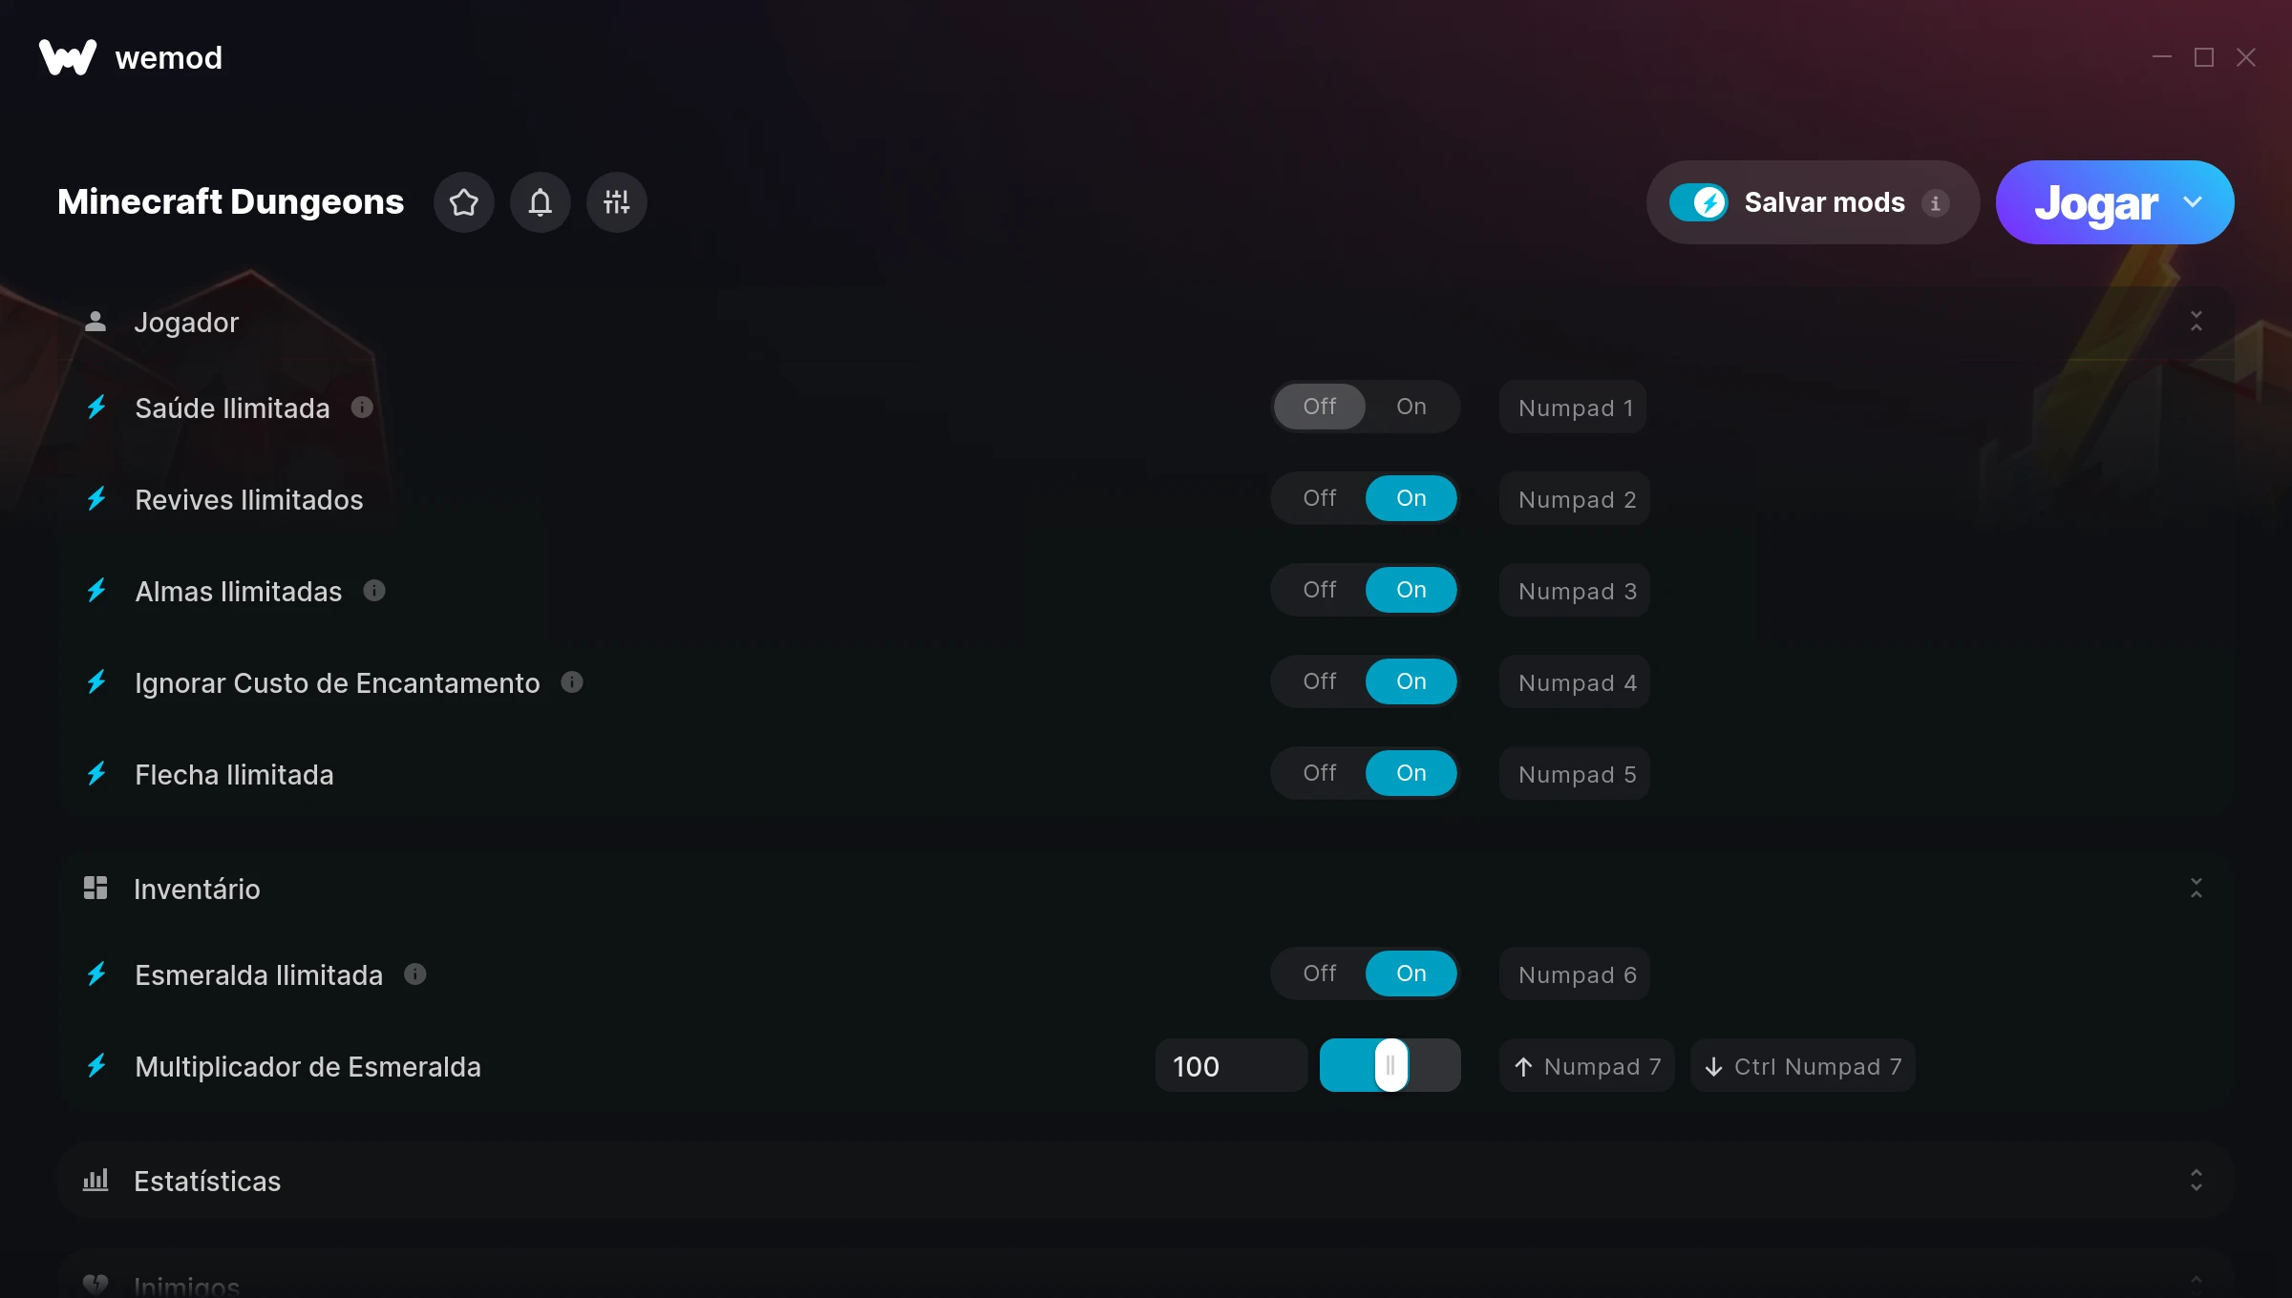Click the info icon beside Almas Ilimitadas
Viewport: 2292px width, 1298px height.
tap(374, 591)
